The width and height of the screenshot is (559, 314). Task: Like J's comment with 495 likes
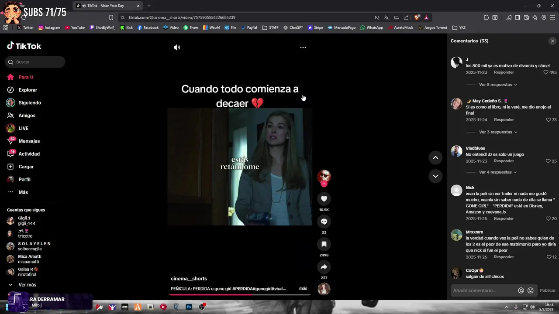point(546,72)
